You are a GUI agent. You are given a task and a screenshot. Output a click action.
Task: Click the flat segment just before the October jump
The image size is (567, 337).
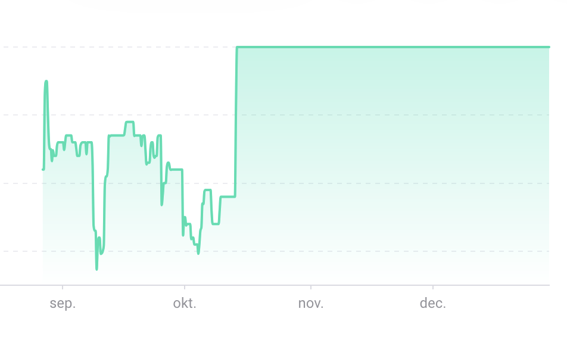pyautogui.click(x=228, y=196)
